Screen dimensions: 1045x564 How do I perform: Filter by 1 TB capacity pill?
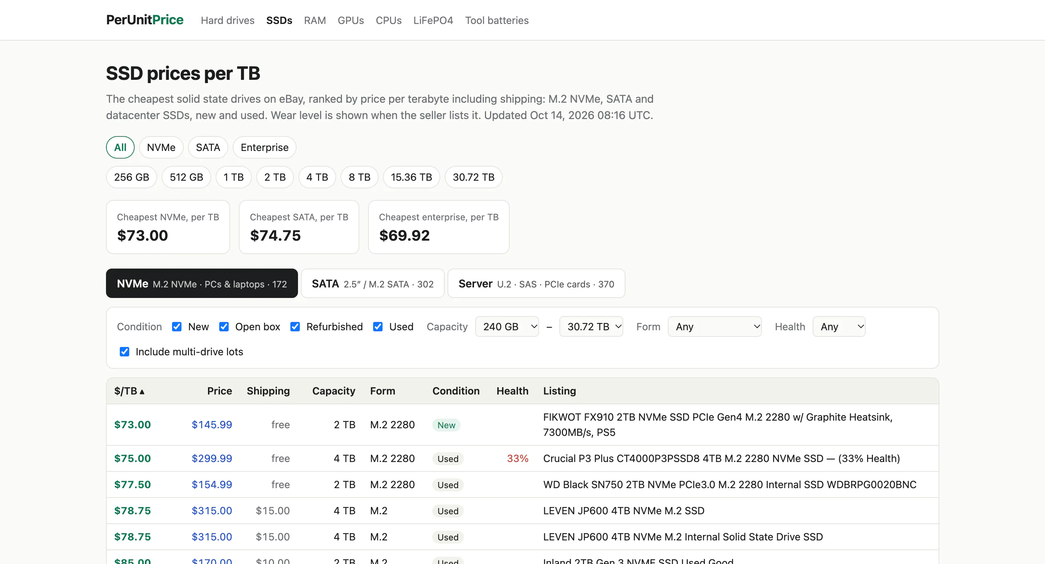pos(234,177)
